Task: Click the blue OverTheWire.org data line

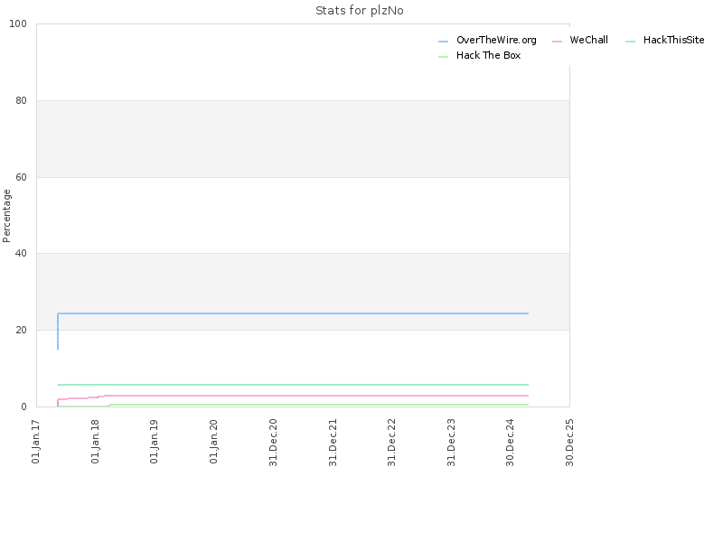Action: [293, 313]
